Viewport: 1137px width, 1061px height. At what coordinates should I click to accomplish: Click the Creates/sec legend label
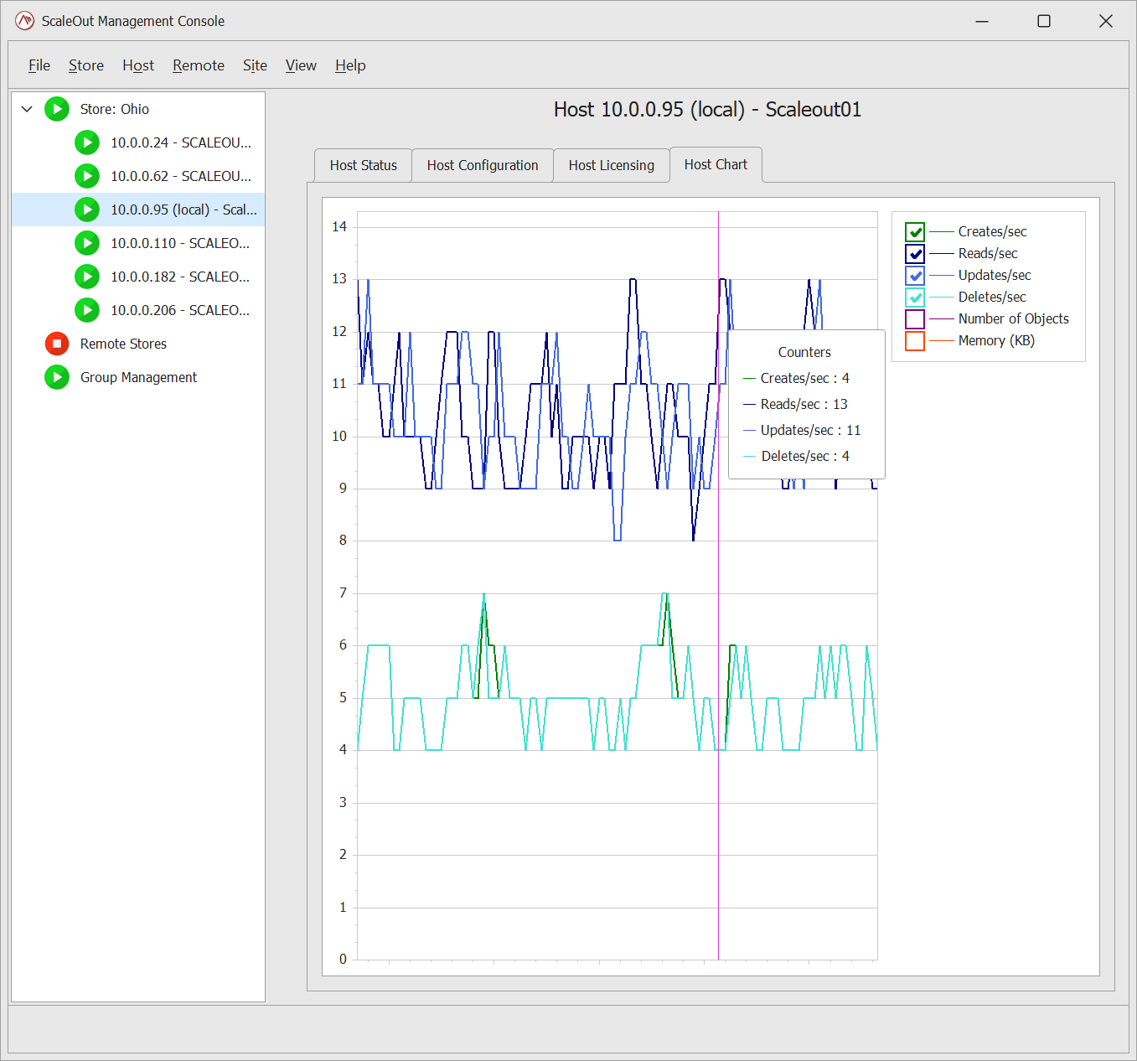pyautogui.click(x=992, y=232)
